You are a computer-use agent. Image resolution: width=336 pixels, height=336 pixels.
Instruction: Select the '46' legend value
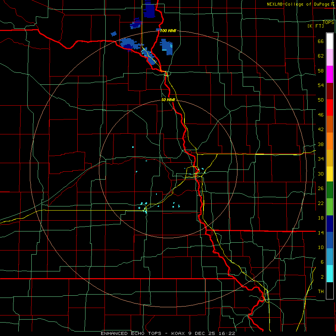321,115
